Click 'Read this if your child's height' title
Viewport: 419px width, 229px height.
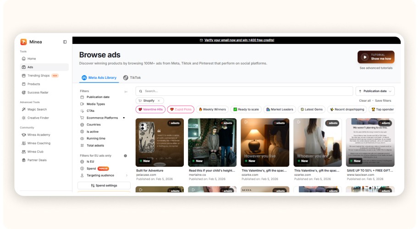coord(212,170)
